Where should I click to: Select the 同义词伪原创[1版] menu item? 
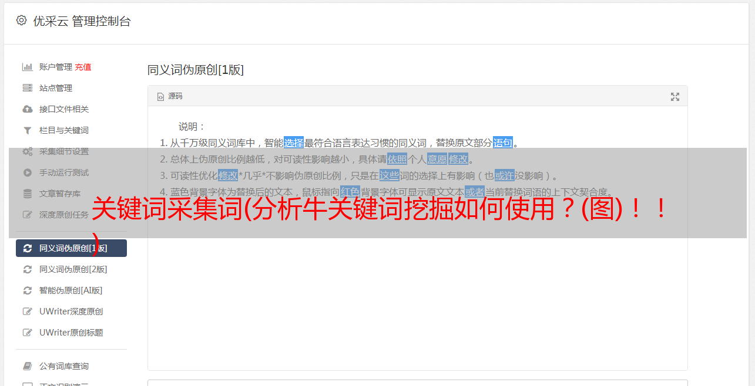click(71, 248)
